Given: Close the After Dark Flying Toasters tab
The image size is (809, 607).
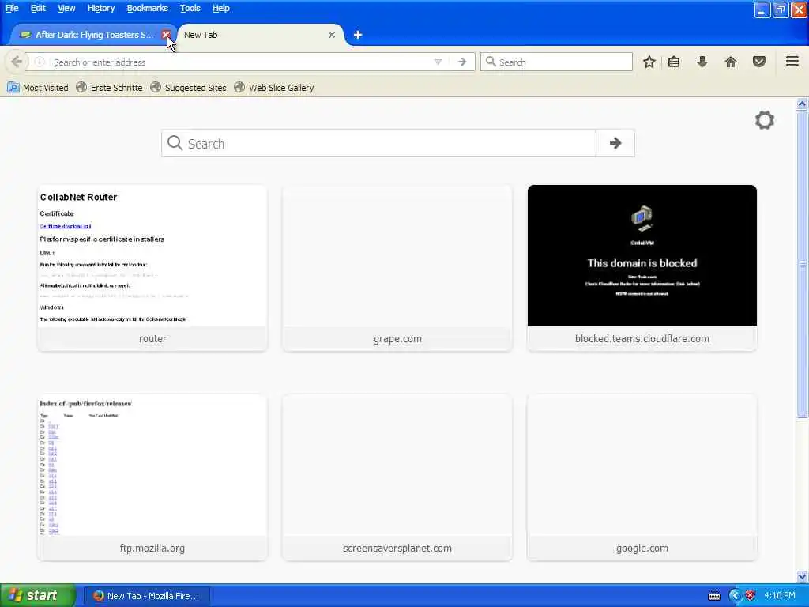Looking at the screenshot, I should [166, 35].
